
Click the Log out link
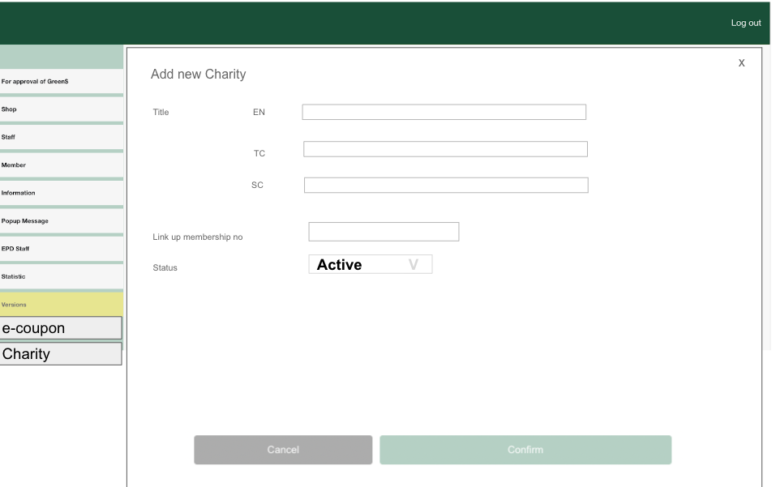click(x=745, y=23)
